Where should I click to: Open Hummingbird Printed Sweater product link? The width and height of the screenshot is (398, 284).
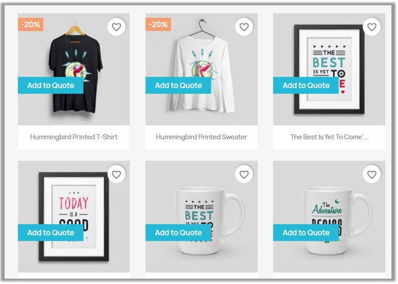coord(201,137)
